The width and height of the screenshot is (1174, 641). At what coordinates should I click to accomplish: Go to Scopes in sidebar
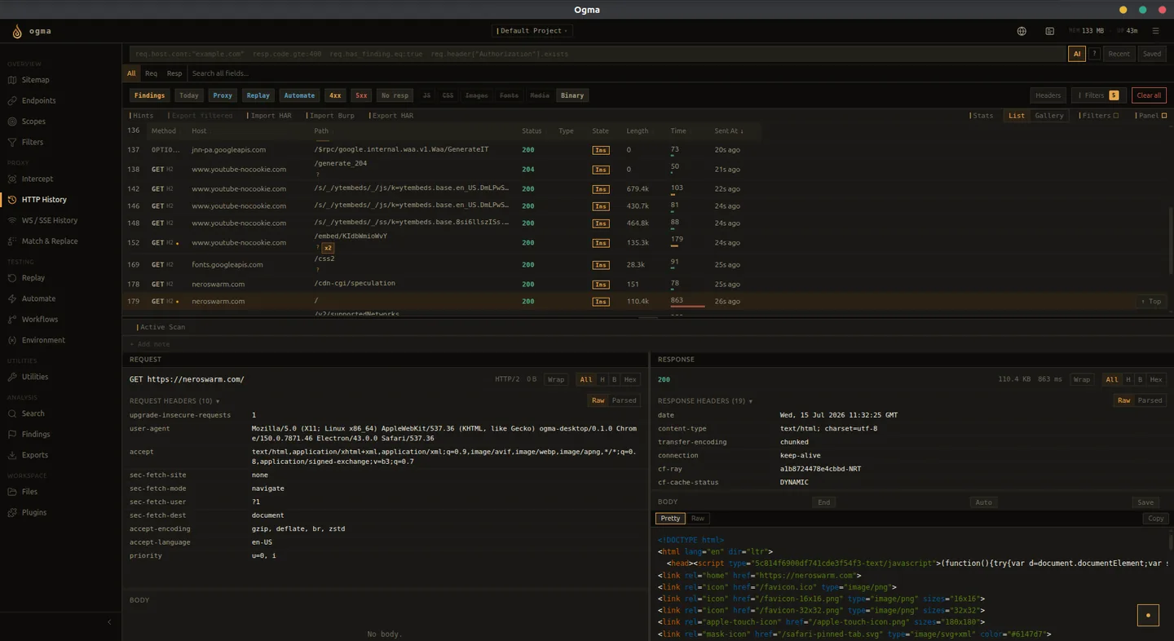pyautogui.click(x=33, y=122)
